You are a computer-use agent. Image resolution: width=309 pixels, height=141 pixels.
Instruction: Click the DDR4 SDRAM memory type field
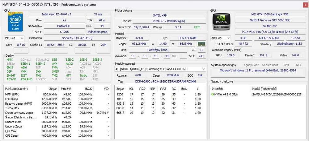pos(188,38)
